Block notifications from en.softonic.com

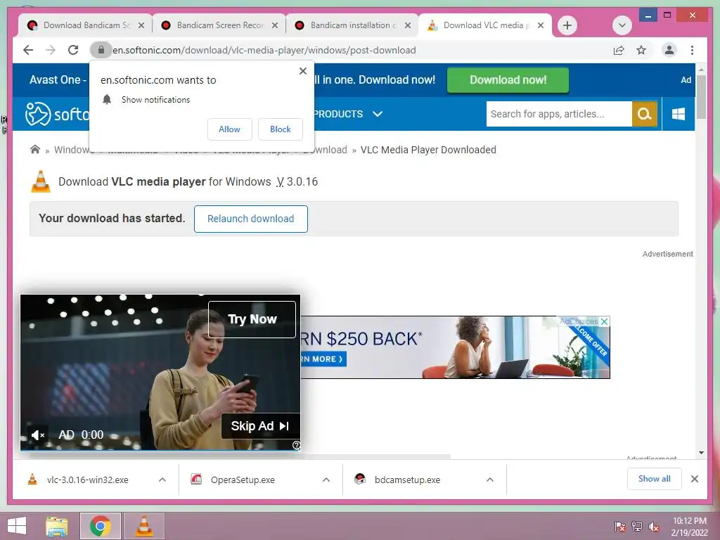click(x=280, y=129)
